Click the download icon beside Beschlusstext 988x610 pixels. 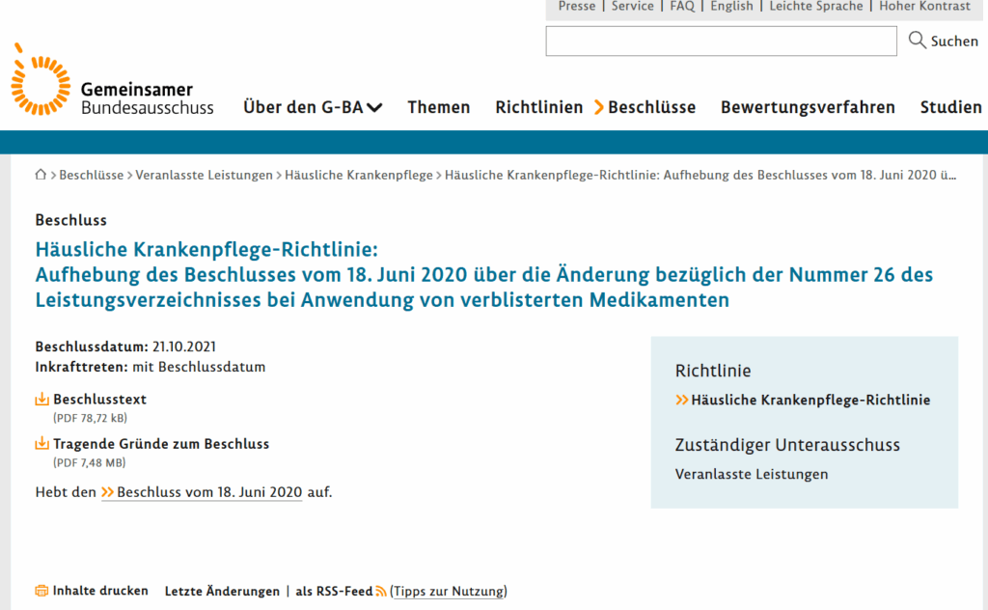point(41,400)
